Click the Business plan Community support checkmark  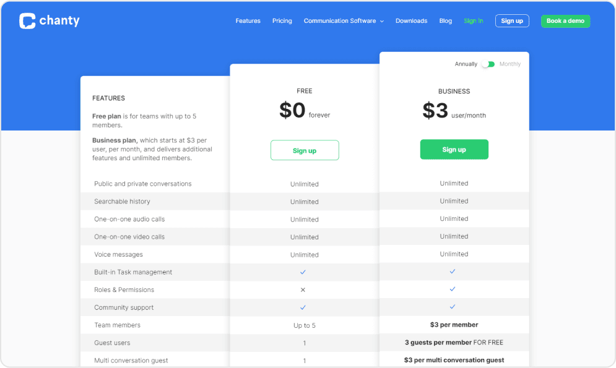click(x=453, y=307)
